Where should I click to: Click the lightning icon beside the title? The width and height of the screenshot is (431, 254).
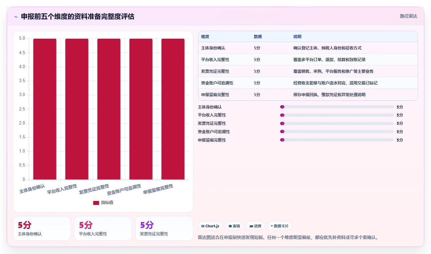[x=16, y=16]
